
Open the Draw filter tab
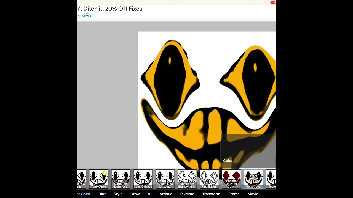[x=135, y=194]
